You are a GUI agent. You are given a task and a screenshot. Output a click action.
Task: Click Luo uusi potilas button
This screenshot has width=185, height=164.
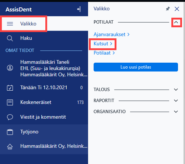pyautogui.click(x=136, y=67)
